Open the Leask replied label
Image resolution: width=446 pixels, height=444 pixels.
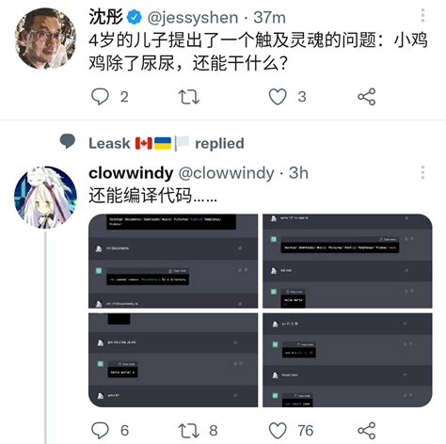(167, 143)
